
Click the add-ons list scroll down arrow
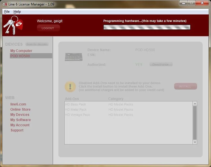click(x=195, y=142)
